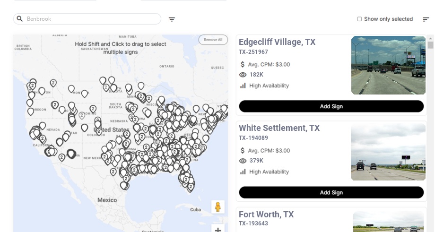
Task: Click the Benbrook search field
Action: coord(92,19)
